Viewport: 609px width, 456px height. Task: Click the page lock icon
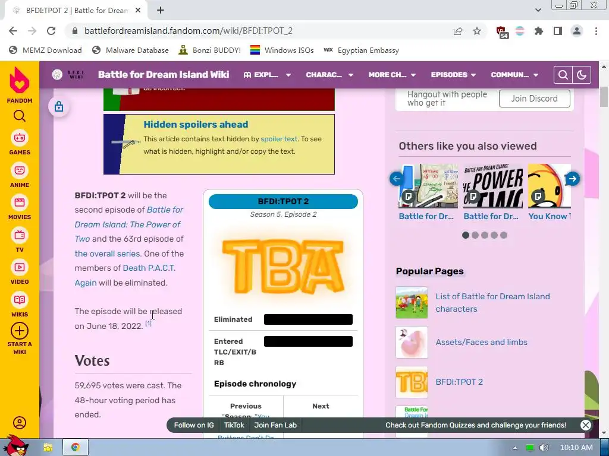pos(59,106)
